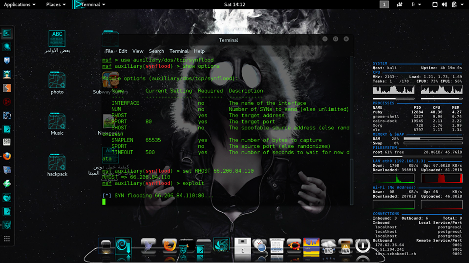The image size is (469, 263).
Task: Open the Help menu in Terminal
Action: (199, 51)
